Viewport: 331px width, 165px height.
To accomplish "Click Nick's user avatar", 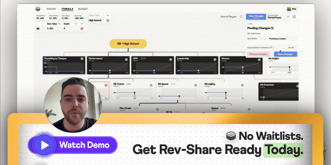I will [288, 8].
